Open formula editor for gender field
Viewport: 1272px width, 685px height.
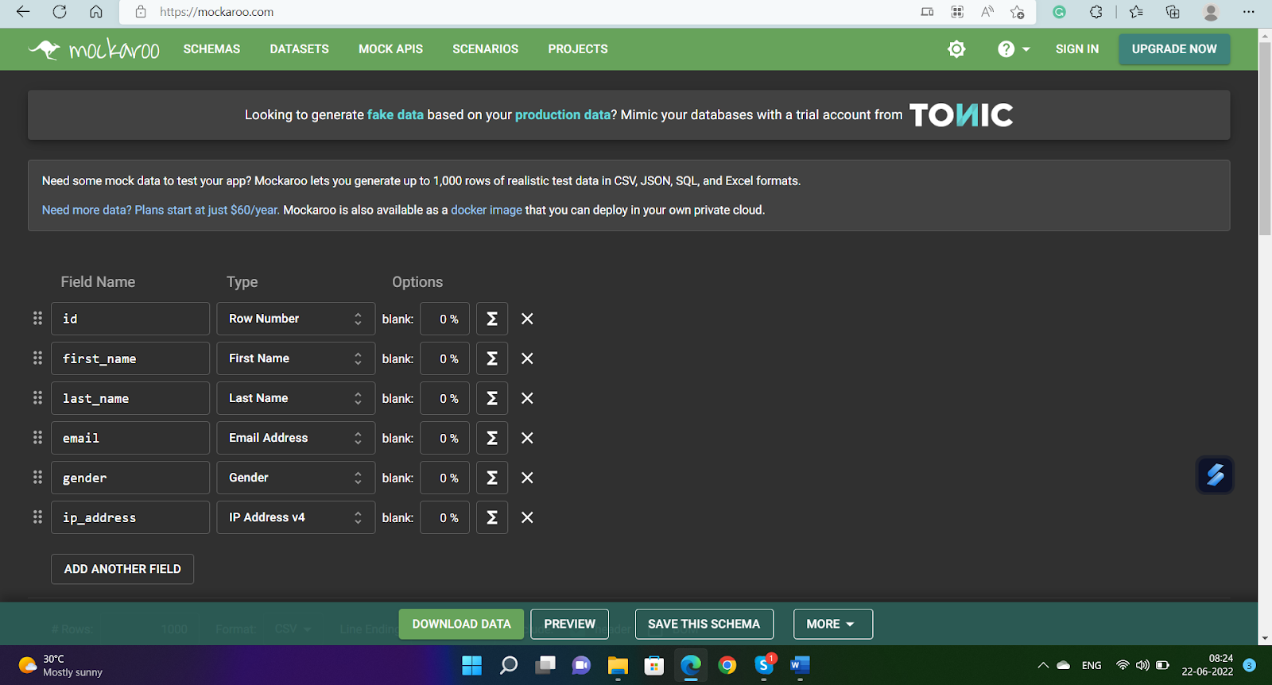492,478
